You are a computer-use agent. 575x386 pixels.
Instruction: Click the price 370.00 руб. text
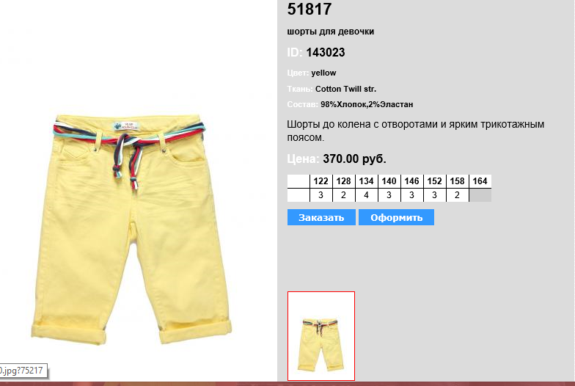(x=354, y=159)
